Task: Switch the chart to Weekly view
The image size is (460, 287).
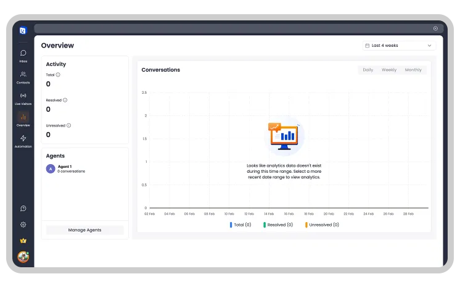Action: coord(389,70)
